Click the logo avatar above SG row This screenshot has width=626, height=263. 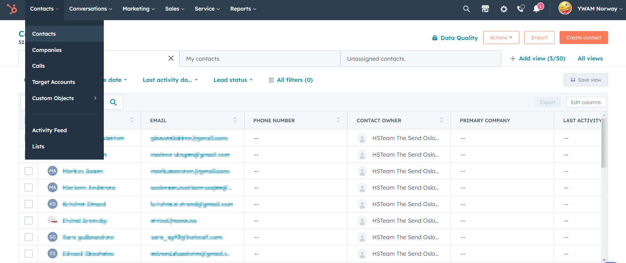[x=53, y=220]
